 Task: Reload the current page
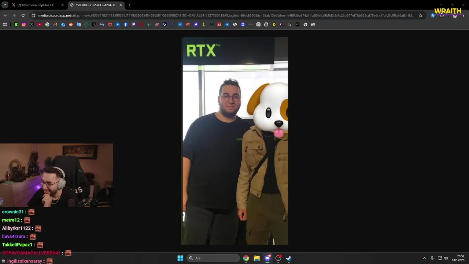click(23, 15)
